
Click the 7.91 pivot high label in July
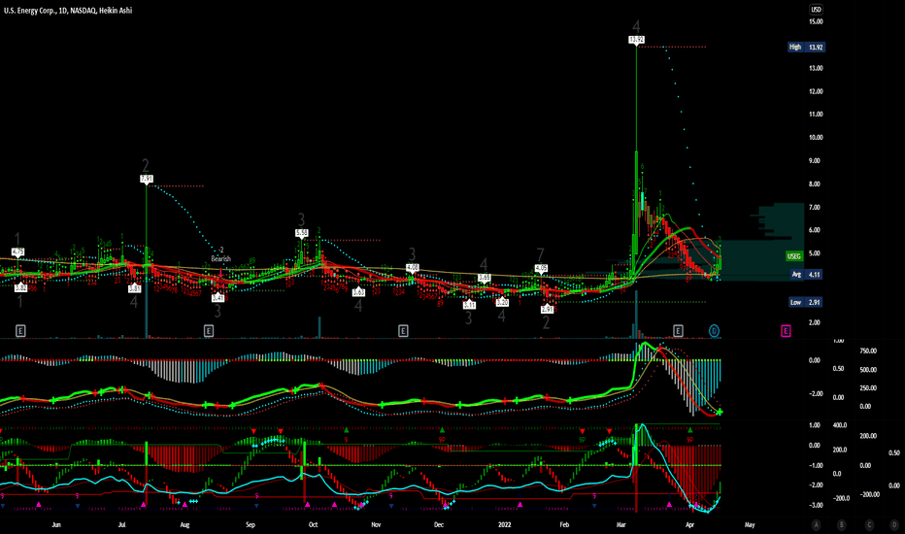(x=147, y=179)
